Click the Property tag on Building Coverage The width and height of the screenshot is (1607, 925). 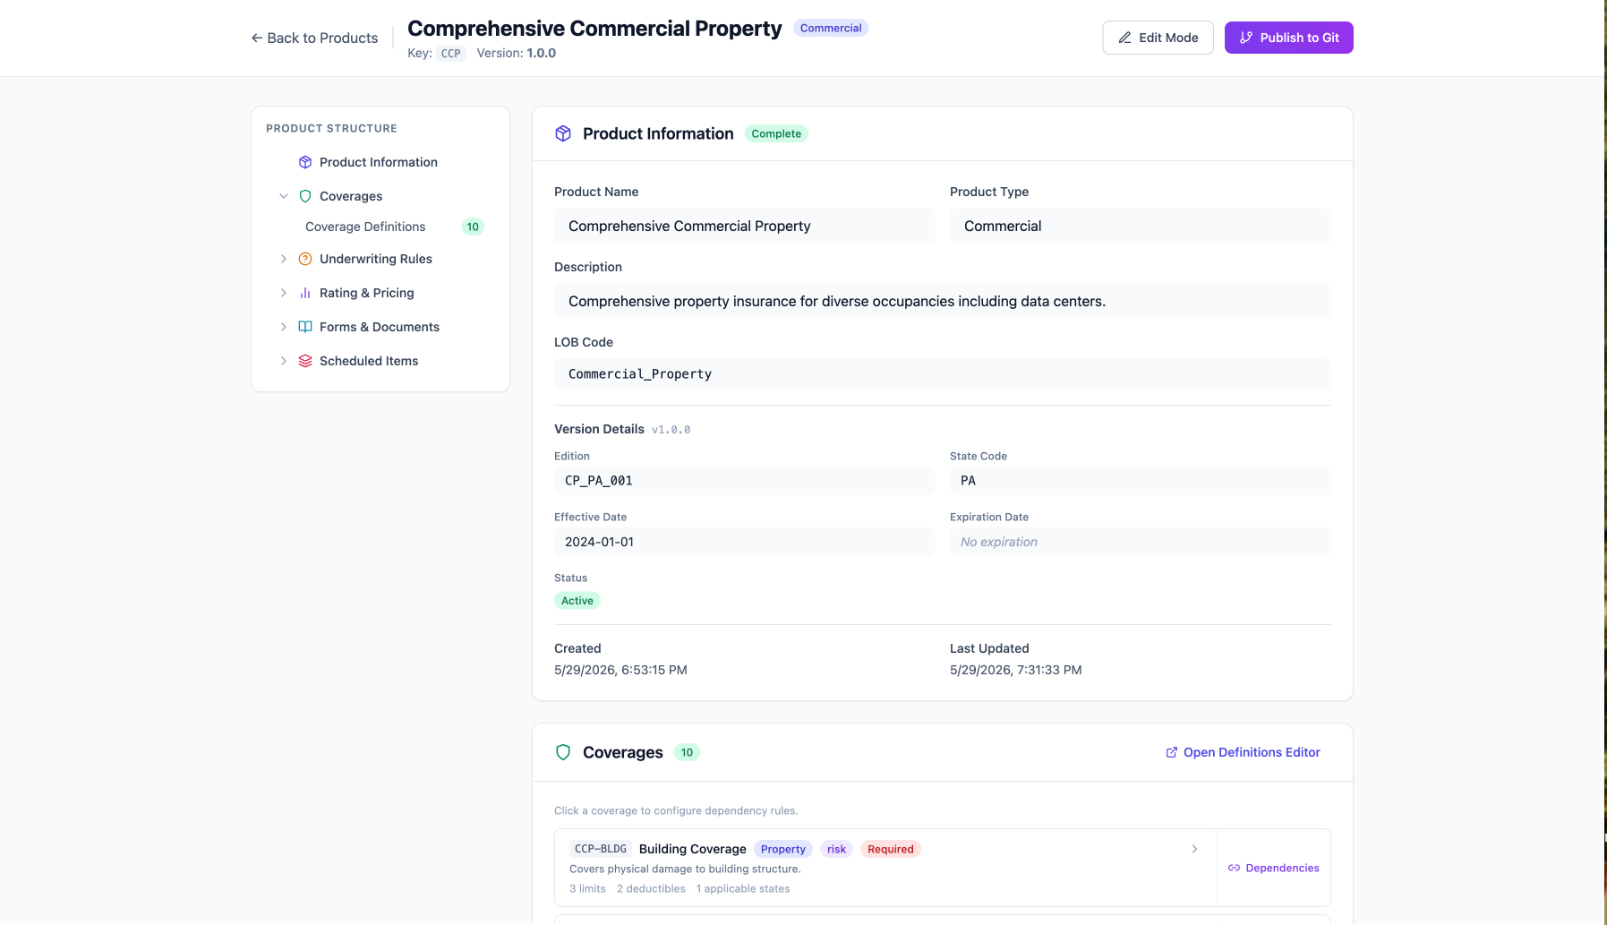point(783,849)
